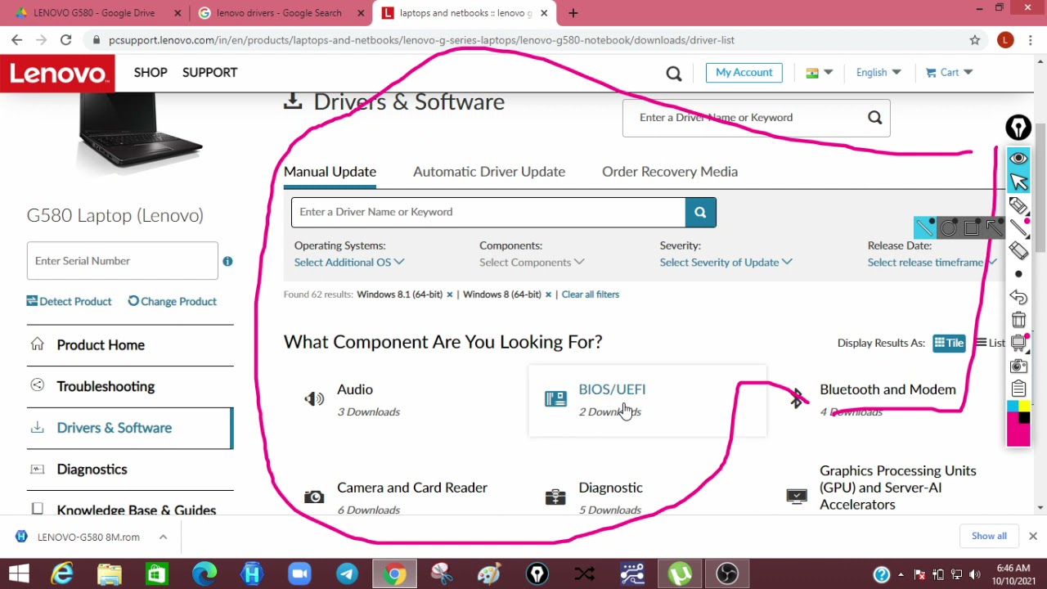The height and width of the screenshot is (589, 1047).
Task: Show hidden system tray icons
Action: (x=901, y=574)
